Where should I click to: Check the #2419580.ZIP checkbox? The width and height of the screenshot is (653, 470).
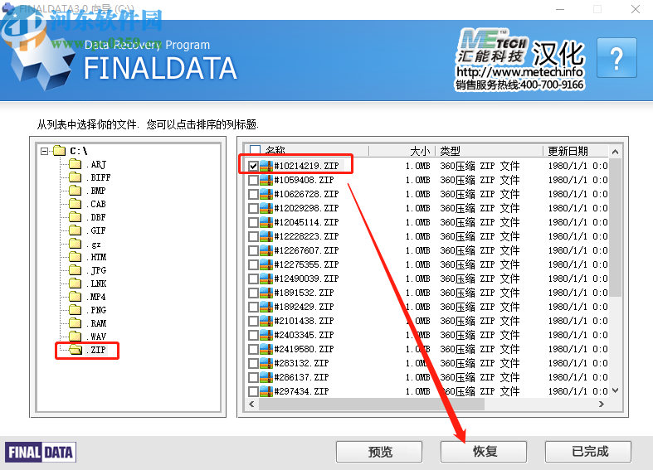tap(253, 349)
